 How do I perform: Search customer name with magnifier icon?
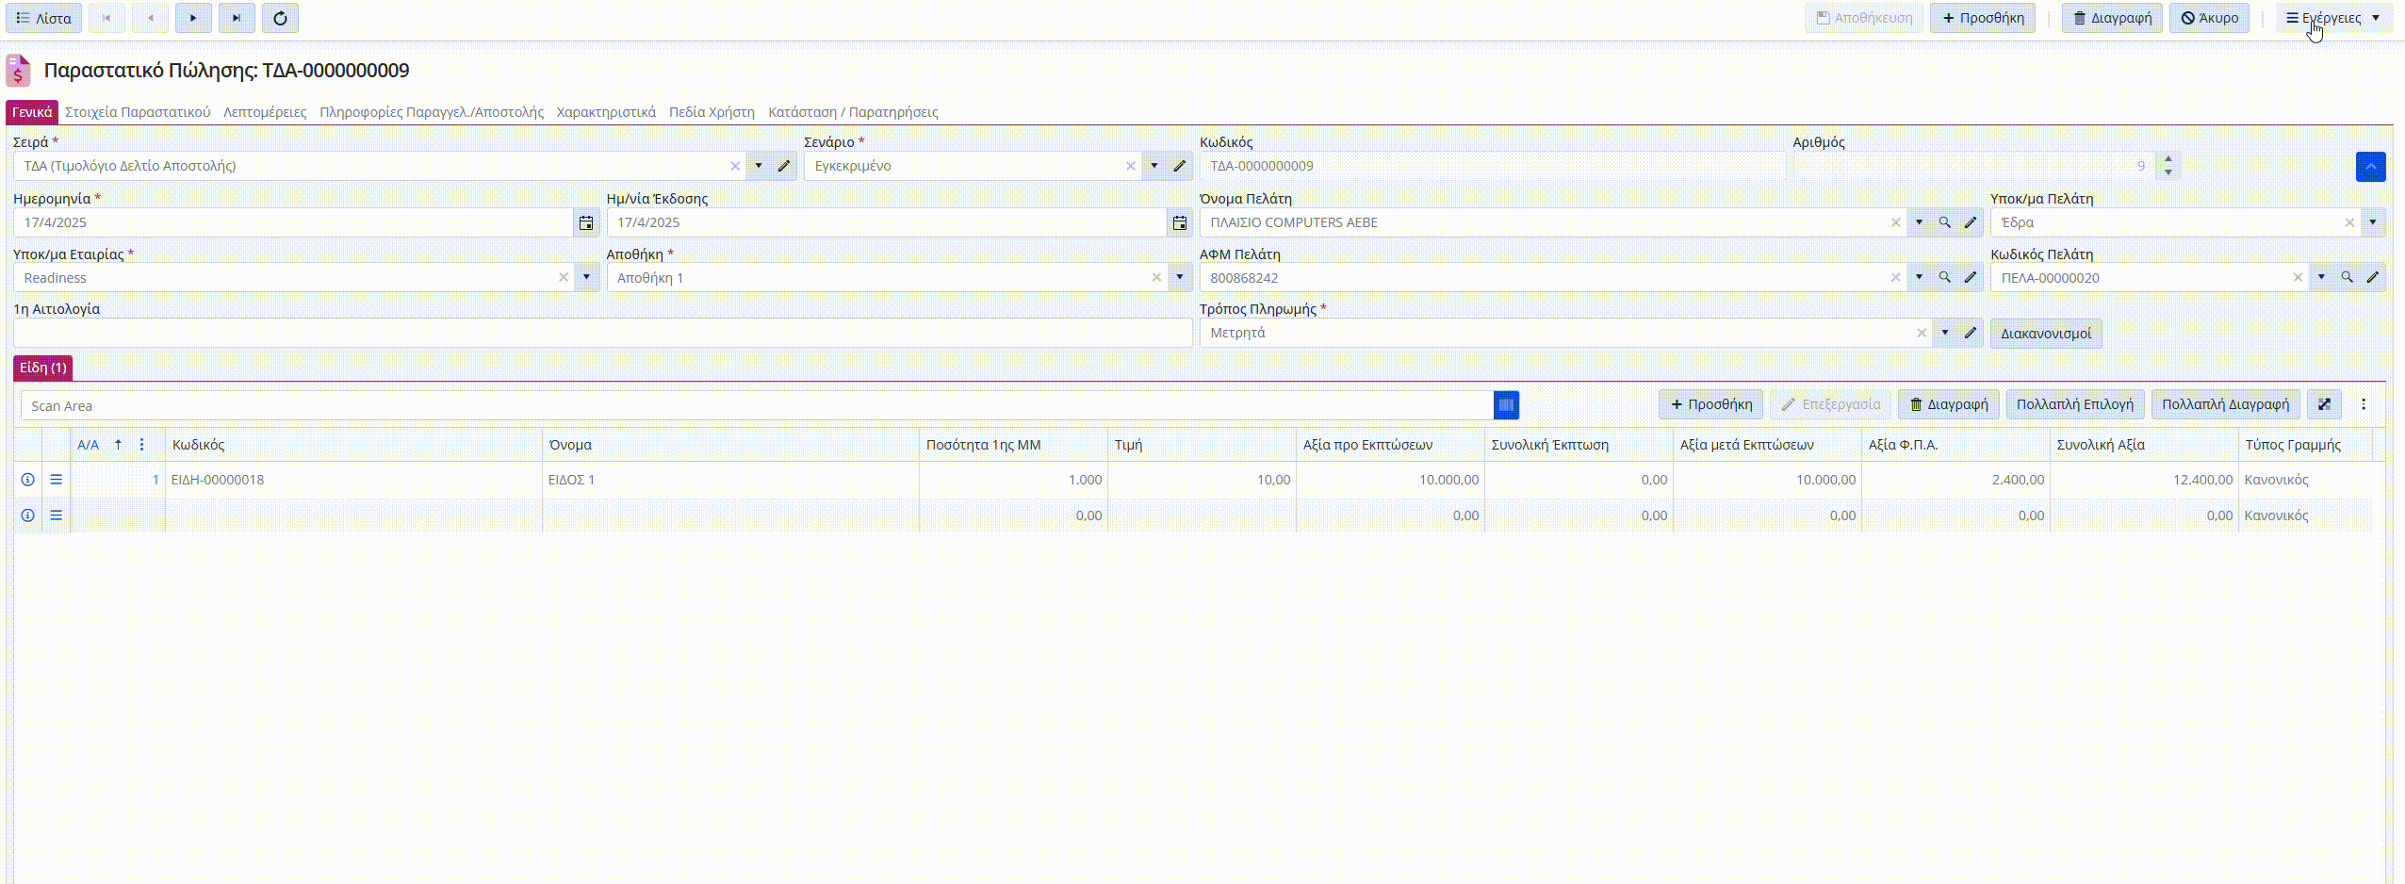(x=1944, y=222)
